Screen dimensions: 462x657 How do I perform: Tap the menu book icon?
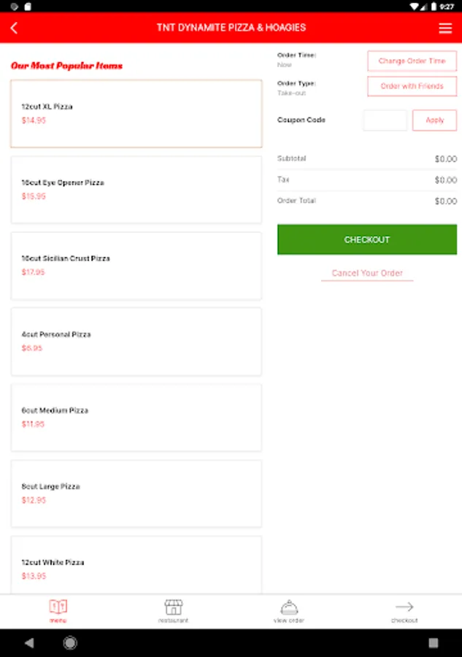point(58,607)
